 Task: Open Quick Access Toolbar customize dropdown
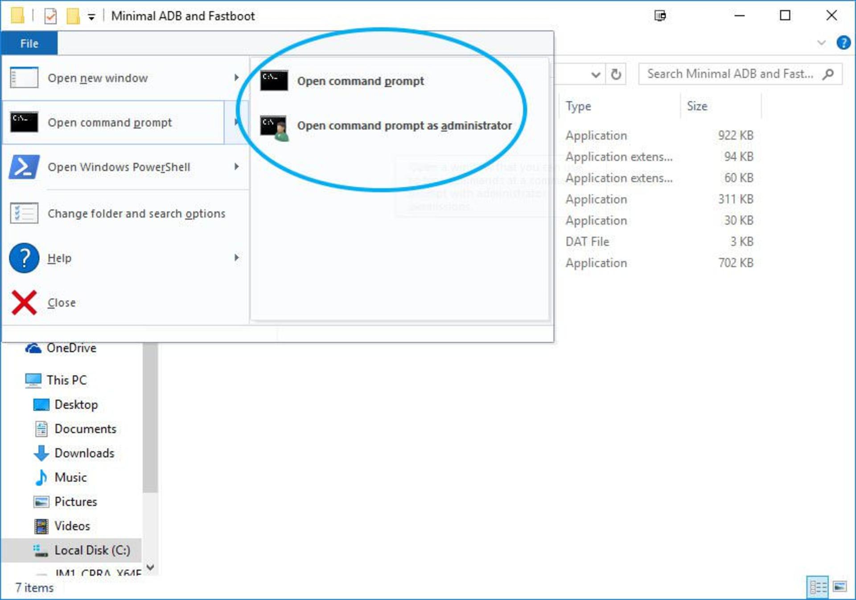(91, 17)
